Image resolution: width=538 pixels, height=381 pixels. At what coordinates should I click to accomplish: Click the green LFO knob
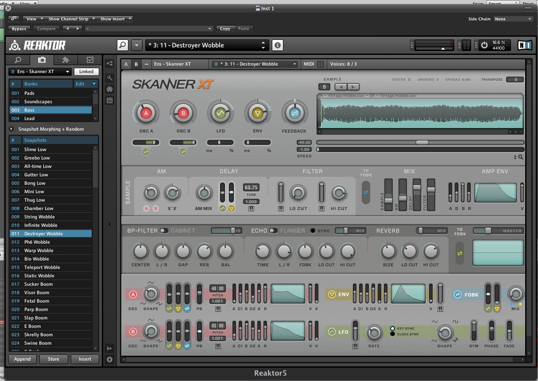220,113
